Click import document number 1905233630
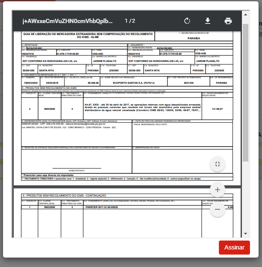The height and width of the screenshot is (267, 262). pos(31,83)
